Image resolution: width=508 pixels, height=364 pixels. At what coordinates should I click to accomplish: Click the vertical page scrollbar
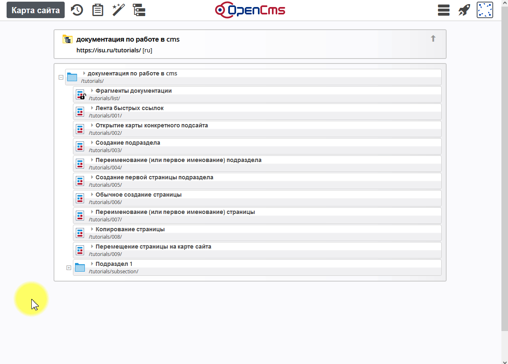[504, 165]
